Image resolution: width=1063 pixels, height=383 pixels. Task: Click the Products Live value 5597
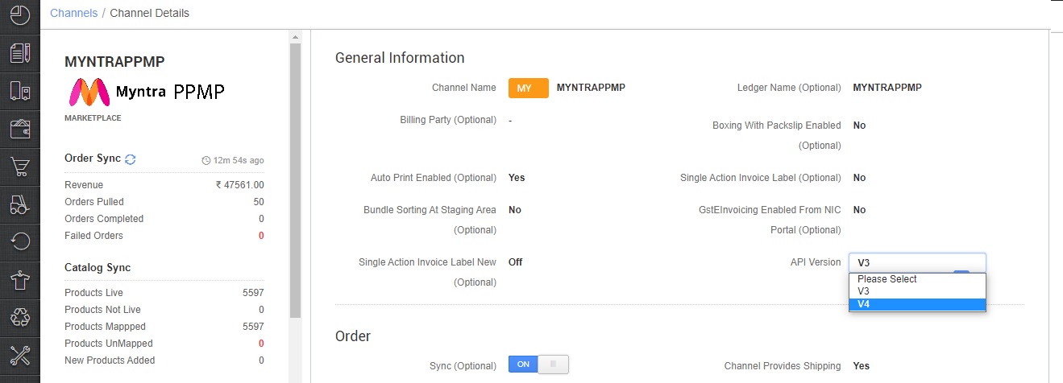pos(253,293)
